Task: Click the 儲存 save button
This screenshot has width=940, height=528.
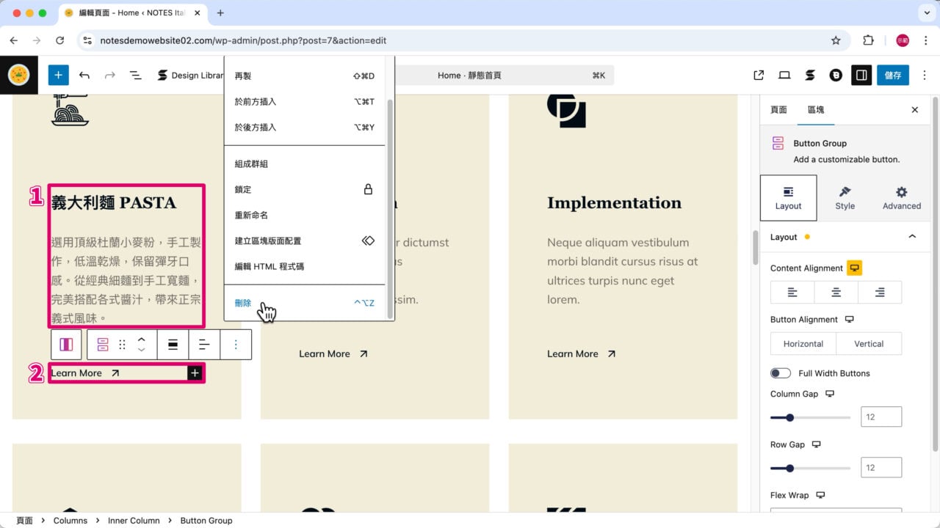Action: tap(893, 75)
